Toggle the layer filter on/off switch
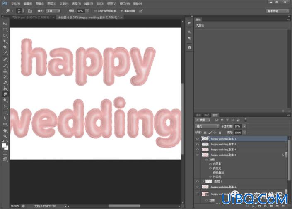The height and width of the screenshot is (209, 292). point(246,120)
